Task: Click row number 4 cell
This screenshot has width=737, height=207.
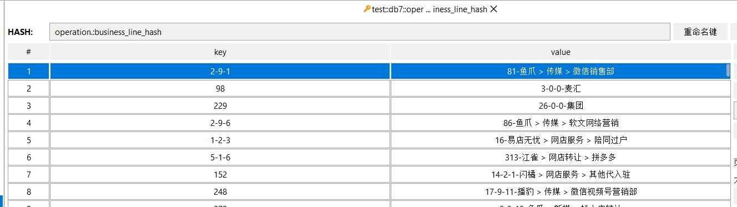Action: (28, 123)
